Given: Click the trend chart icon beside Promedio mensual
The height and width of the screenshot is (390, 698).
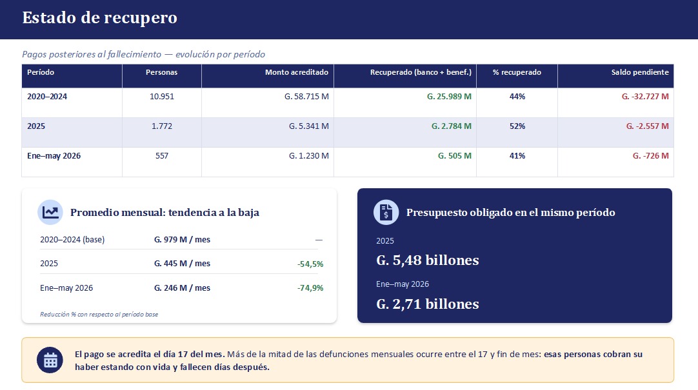Looking at the screenshot, I should click(50, 212).
